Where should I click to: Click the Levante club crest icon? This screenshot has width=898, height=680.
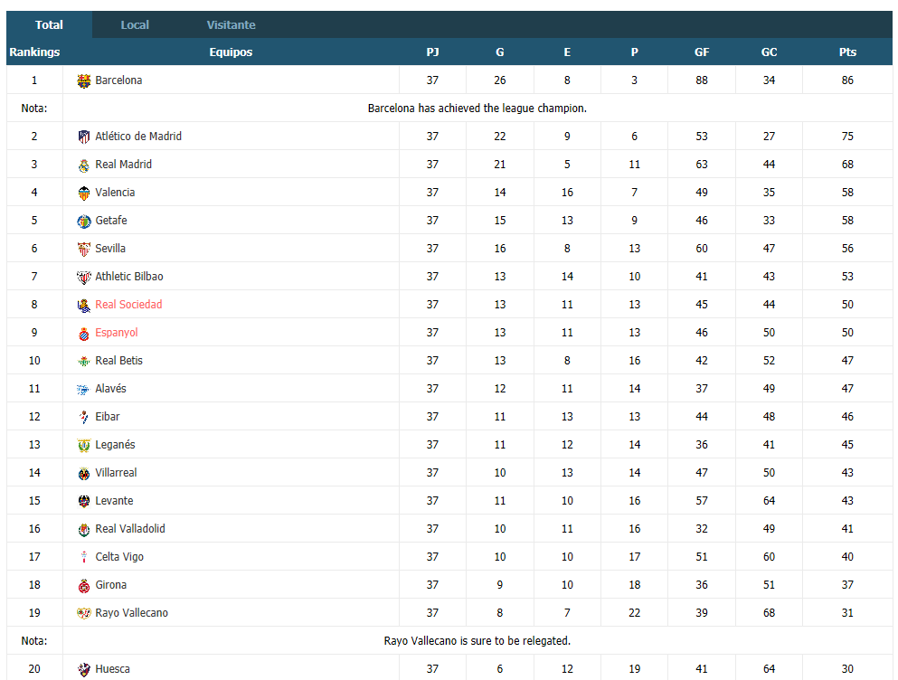(x=84, y=501)
